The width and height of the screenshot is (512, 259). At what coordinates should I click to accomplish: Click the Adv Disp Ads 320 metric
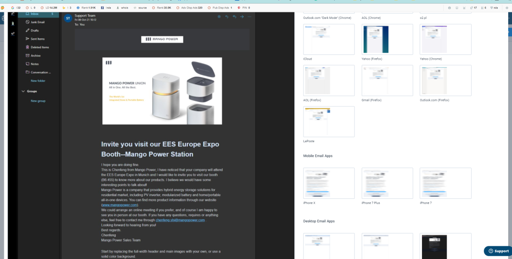tap(189, 8)
